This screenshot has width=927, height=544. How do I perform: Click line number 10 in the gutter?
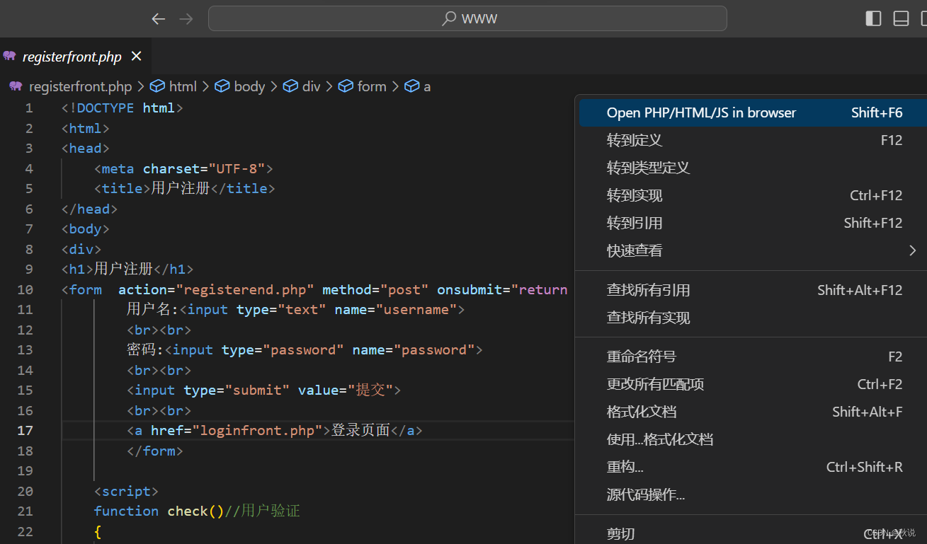click(25, 289)
